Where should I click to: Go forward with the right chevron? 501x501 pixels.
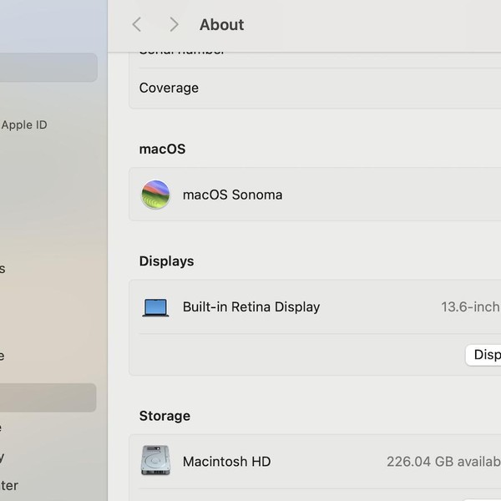click(174, 24)
